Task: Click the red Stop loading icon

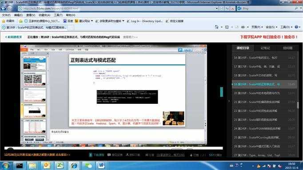Action: tap(232, 8)
